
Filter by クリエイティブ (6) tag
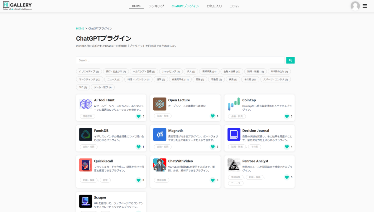tap(89, 71)
